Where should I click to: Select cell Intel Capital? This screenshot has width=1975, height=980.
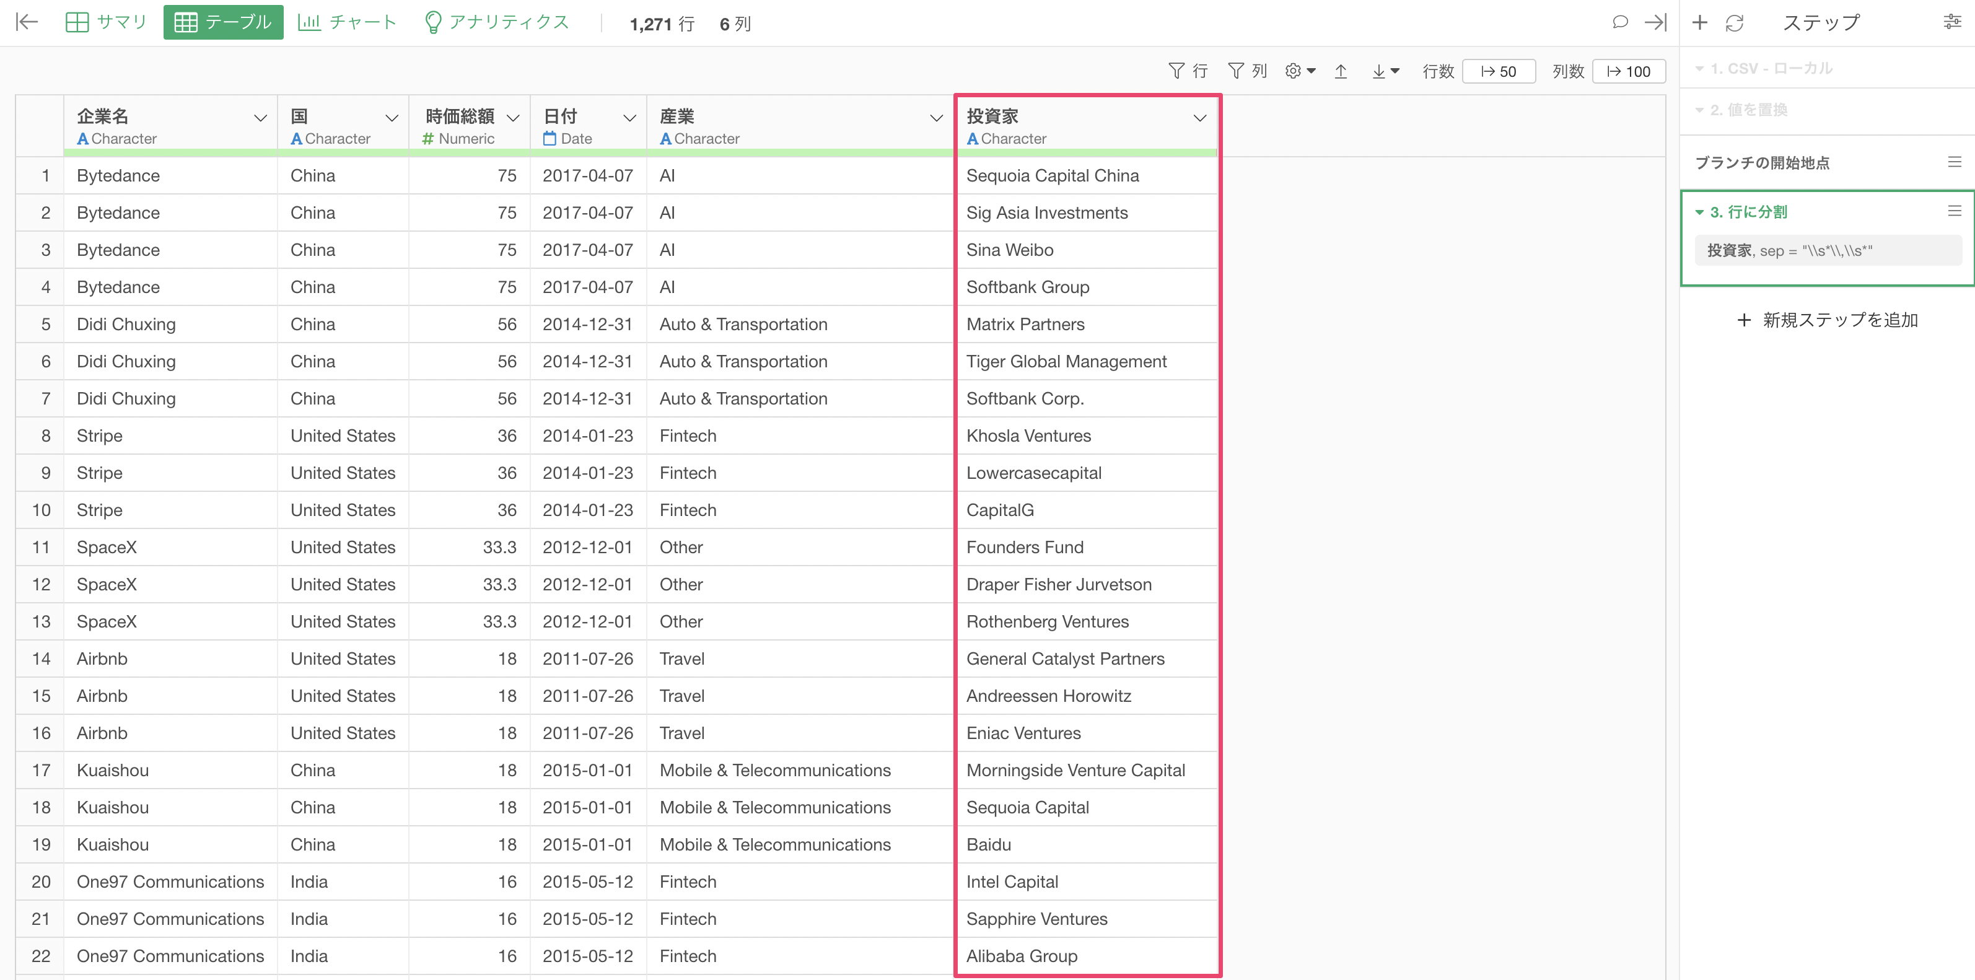(x=1087, y=883)
